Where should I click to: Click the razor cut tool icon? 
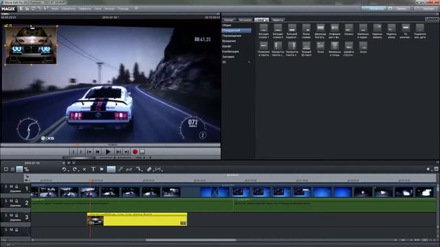click(x=149, y=169)
